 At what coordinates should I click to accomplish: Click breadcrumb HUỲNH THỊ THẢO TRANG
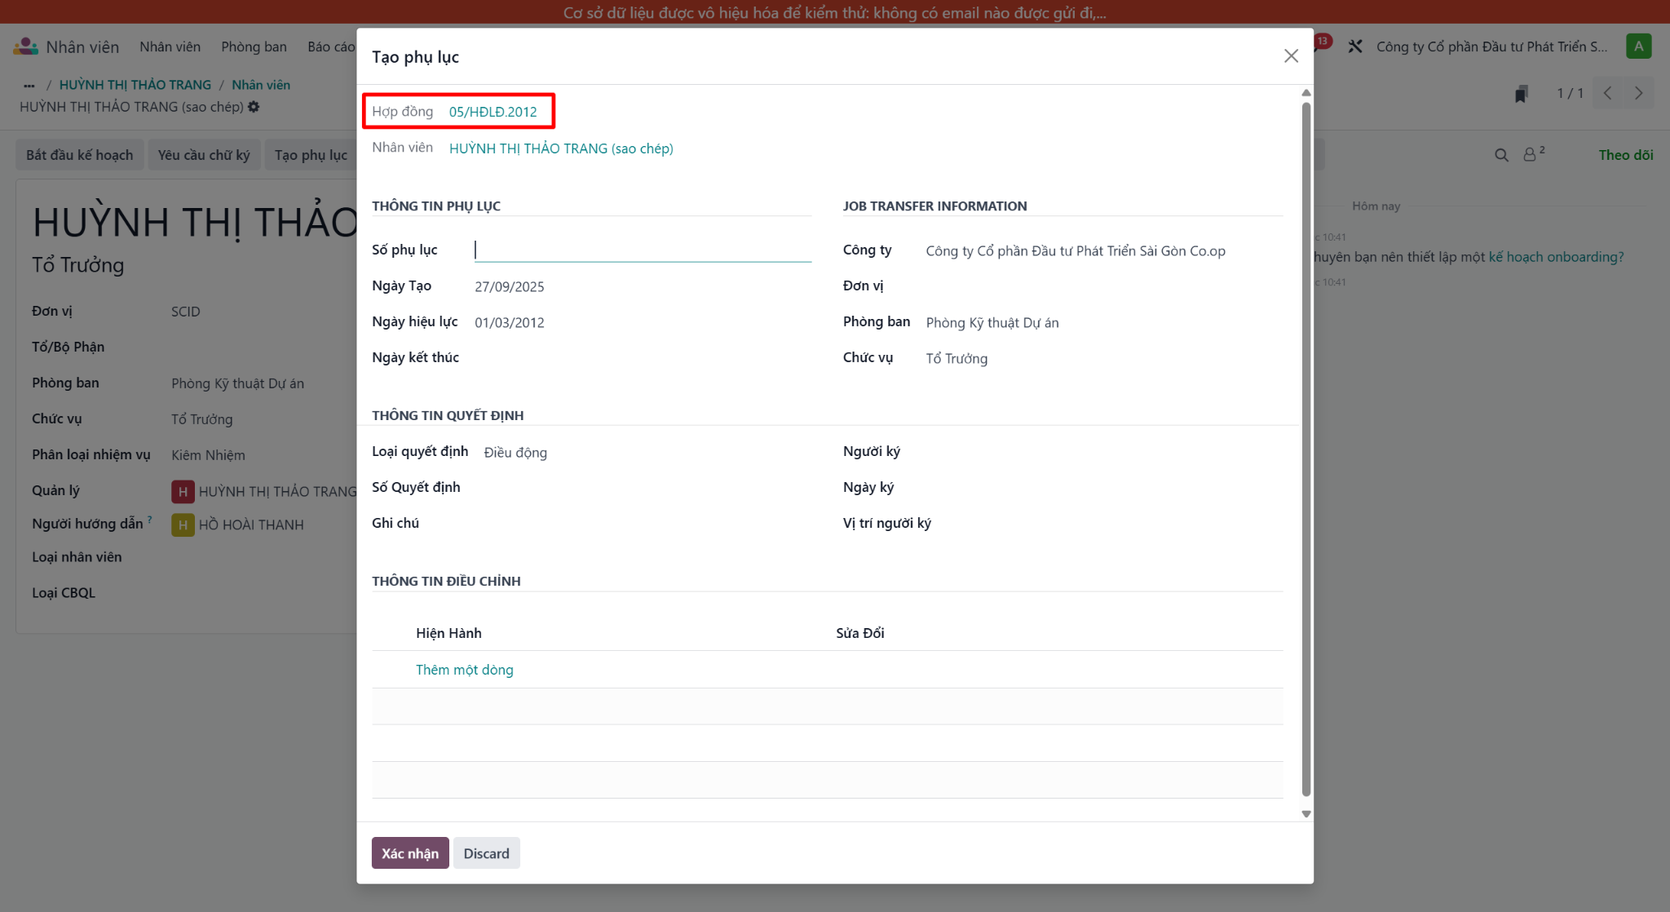[x=135, y=85]
